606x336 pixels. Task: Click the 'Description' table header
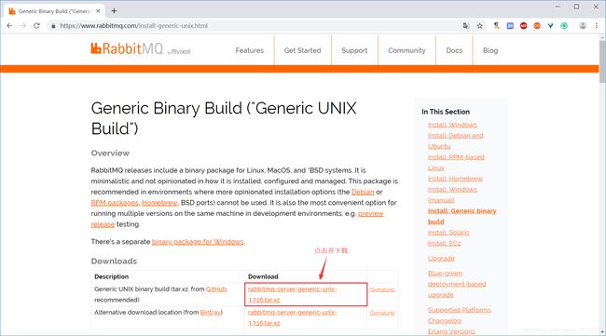[x=111, y=276]
